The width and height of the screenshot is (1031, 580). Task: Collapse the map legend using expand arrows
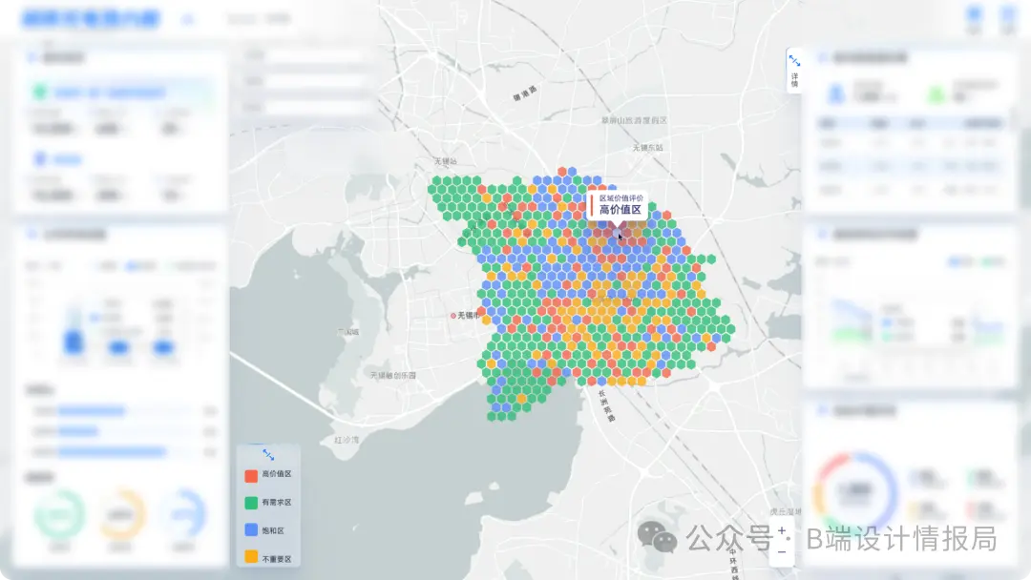click(268, 455)
